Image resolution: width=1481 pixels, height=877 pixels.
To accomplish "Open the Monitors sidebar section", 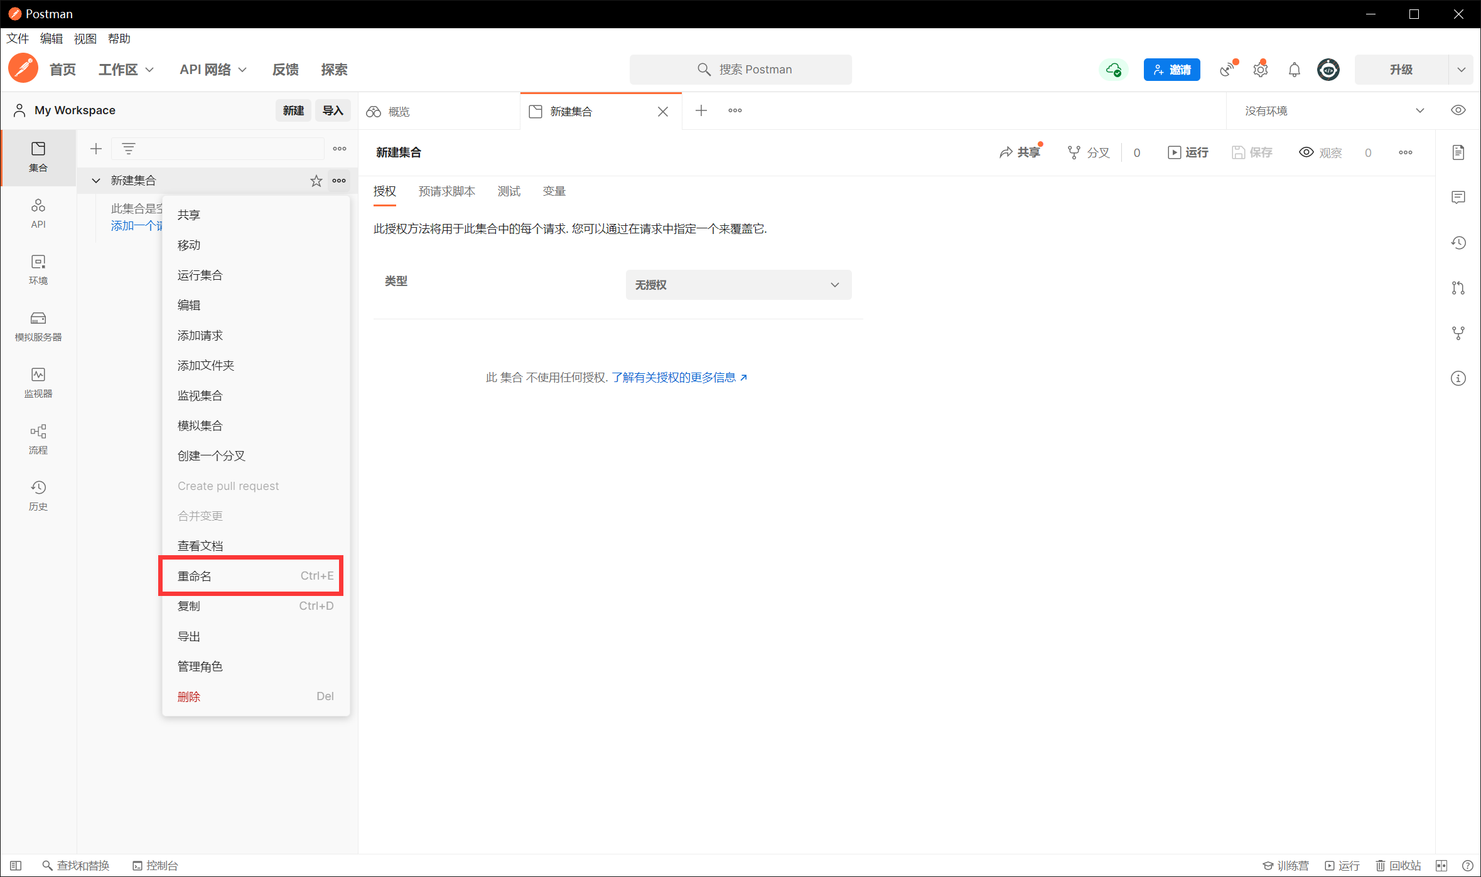I will (38, 382).
